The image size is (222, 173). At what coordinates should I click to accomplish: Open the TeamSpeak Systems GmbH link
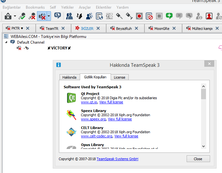pyautogui.click(x=117, y=159)
